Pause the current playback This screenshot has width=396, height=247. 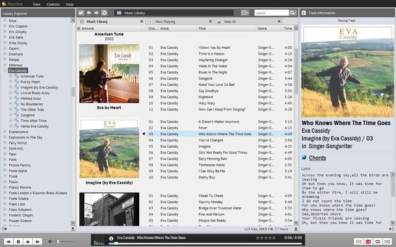pyautogui.click(x=18, y=241)
